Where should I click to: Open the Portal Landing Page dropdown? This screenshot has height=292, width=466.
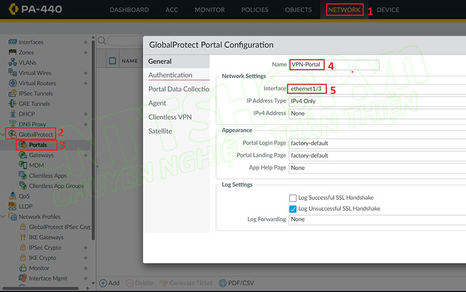[x=377, y=156]
